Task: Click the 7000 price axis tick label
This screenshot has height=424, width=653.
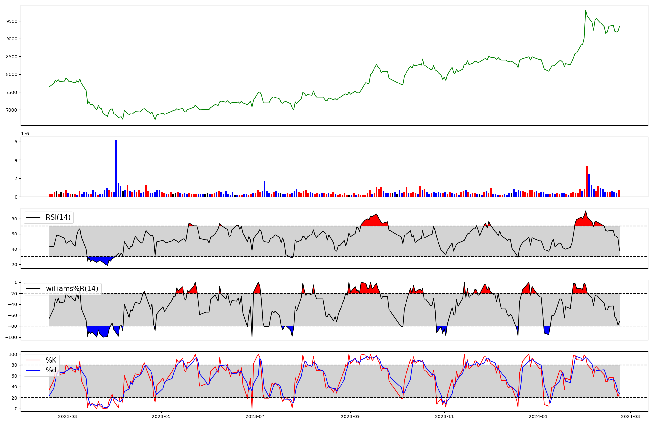Action: tap(12, 110)
